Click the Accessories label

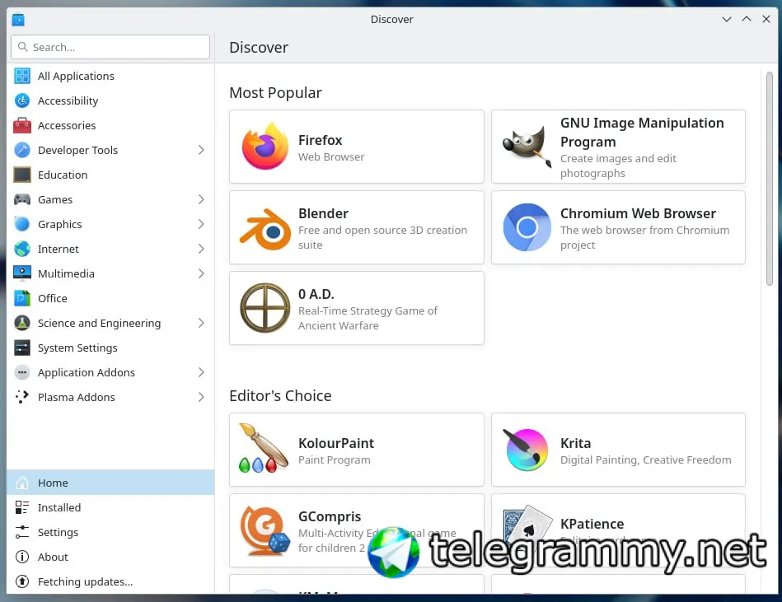67,125
